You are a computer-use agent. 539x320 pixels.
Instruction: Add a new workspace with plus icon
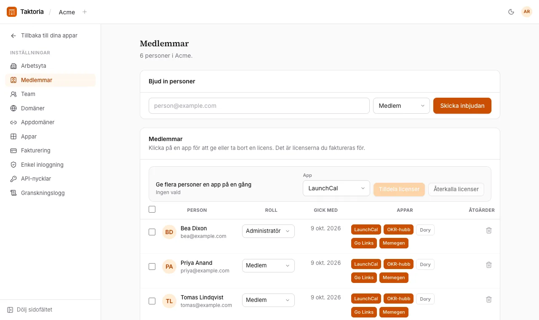coord(85,12)
